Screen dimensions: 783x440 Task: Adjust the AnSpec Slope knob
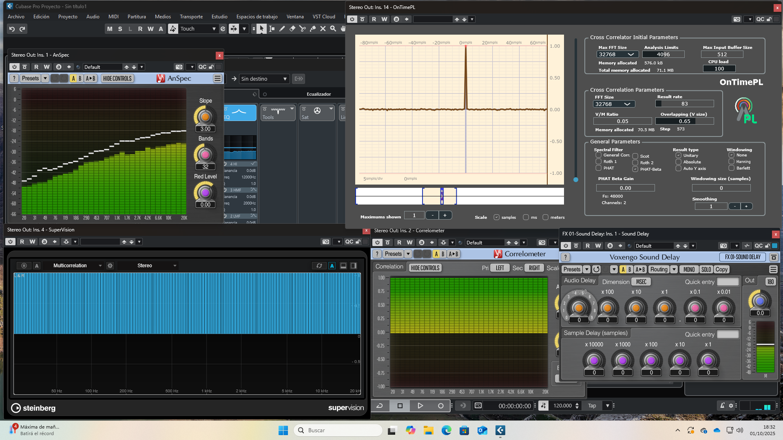(x=205, y=117)
